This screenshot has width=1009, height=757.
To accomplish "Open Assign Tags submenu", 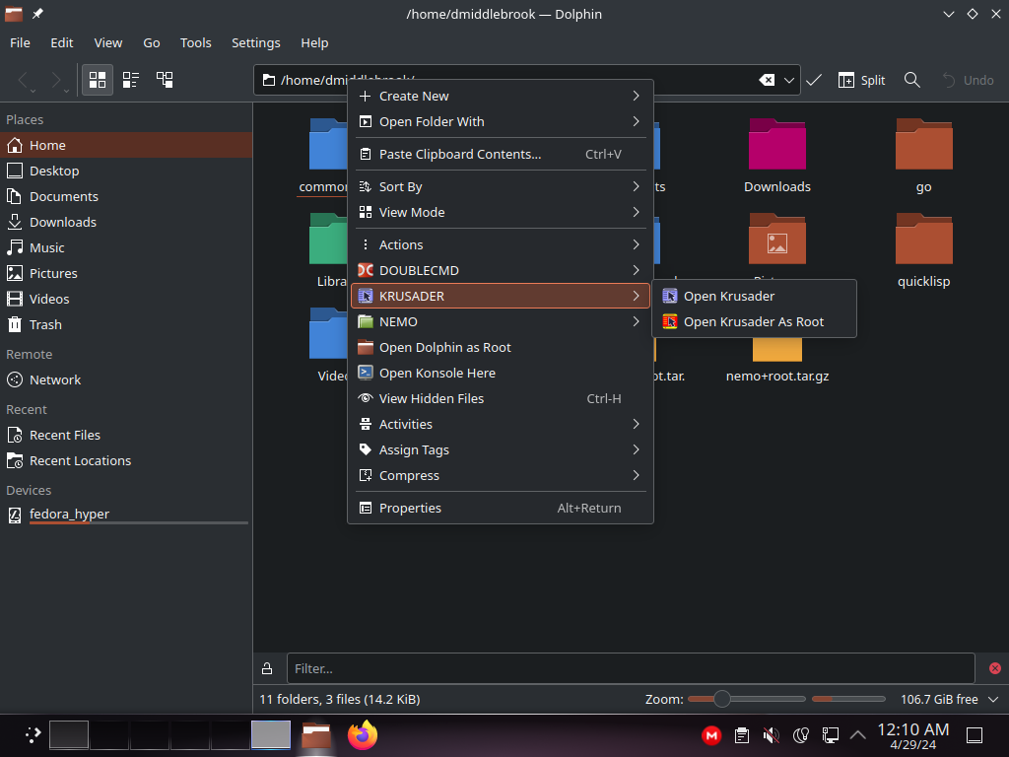I will pos(500,449).
